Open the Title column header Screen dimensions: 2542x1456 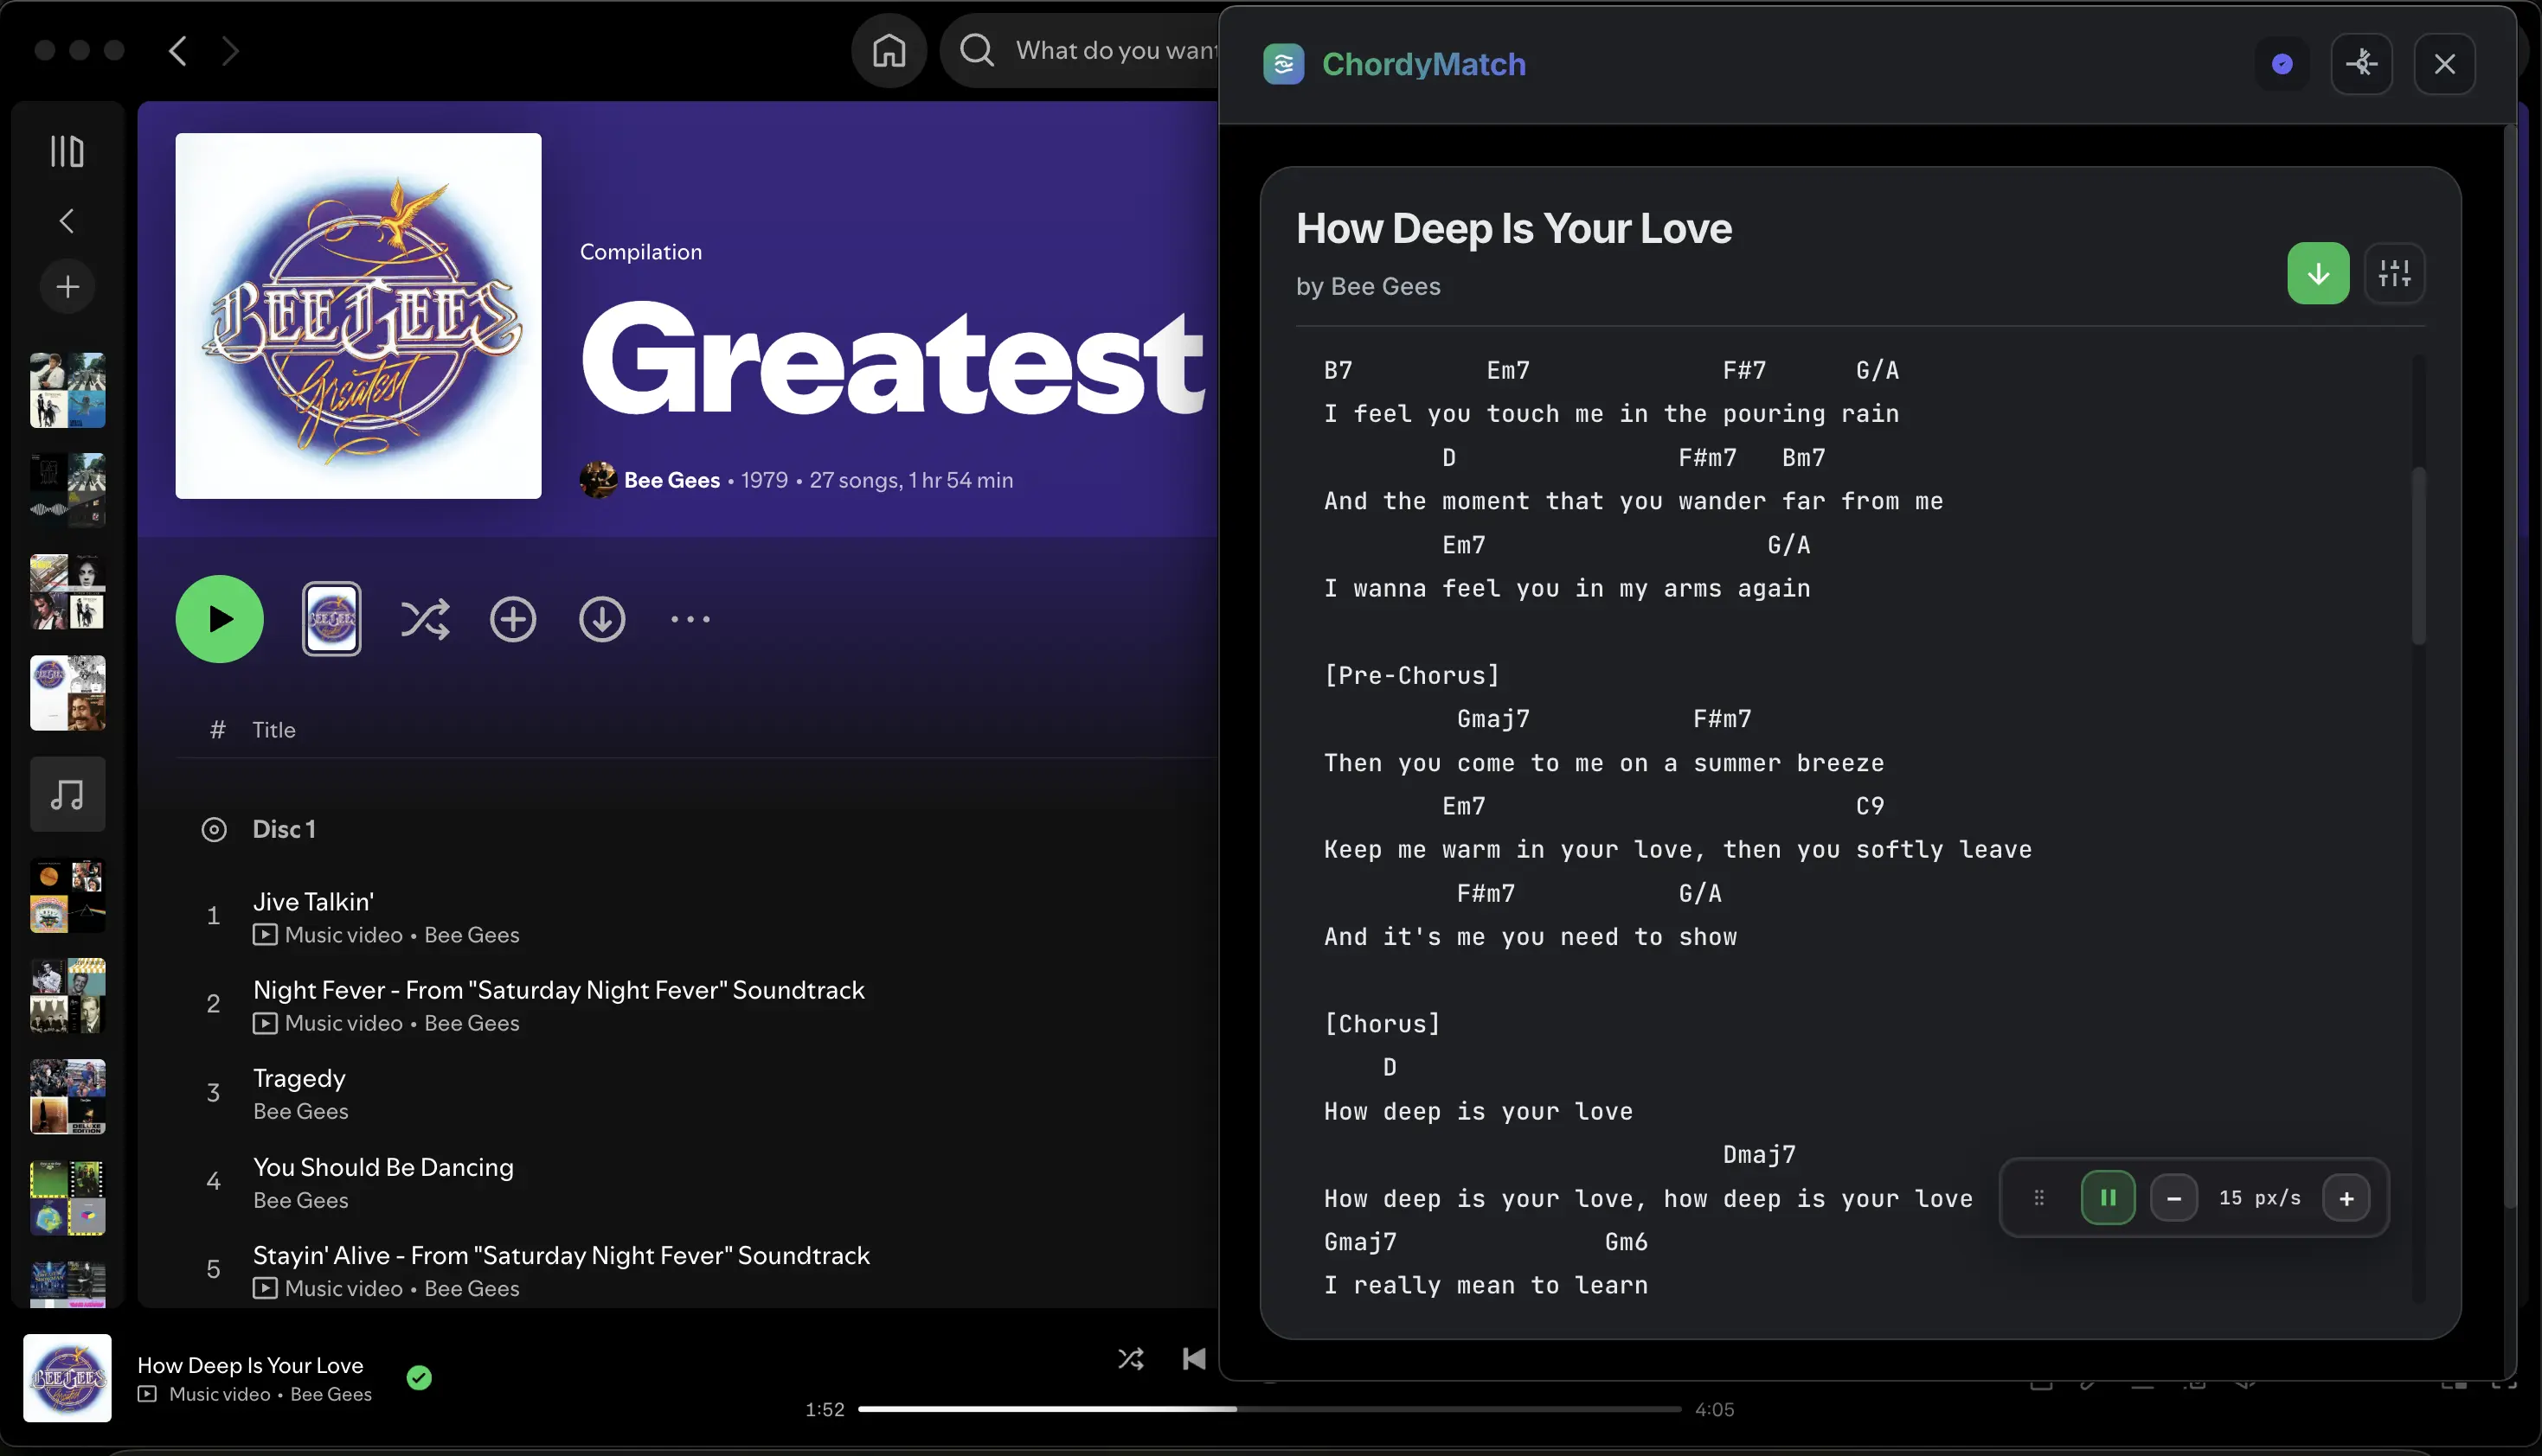[273, 729]
